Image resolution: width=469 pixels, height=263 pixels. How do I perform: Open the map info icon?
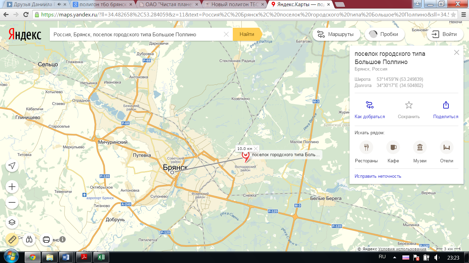62,239
